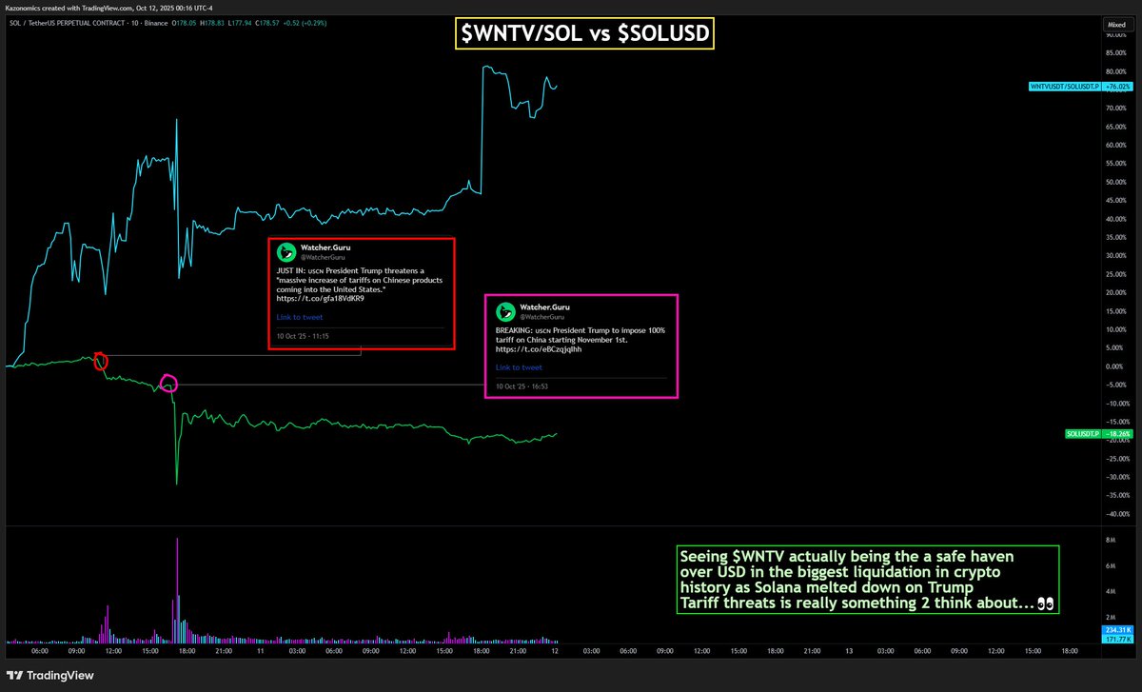
Task: Open the pink tweet's Link to tweet
Action: (x=519, y=366)
